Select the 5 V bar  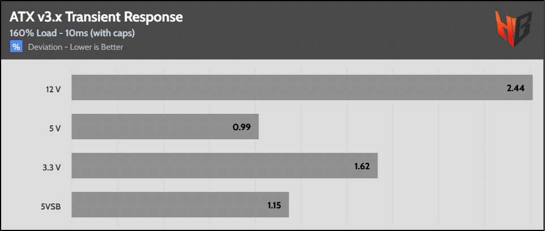coord(165,126)
